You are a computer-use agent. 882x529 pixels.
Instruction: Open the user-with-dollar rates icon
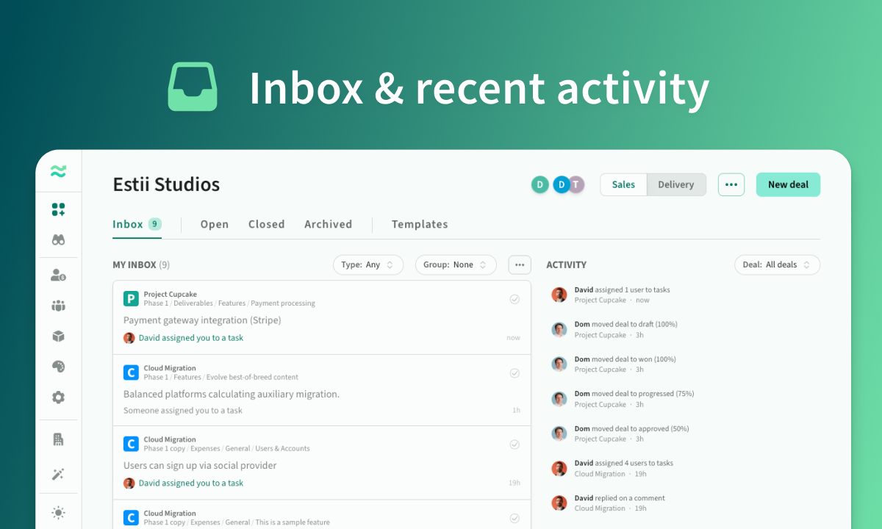tap(58, 275)
